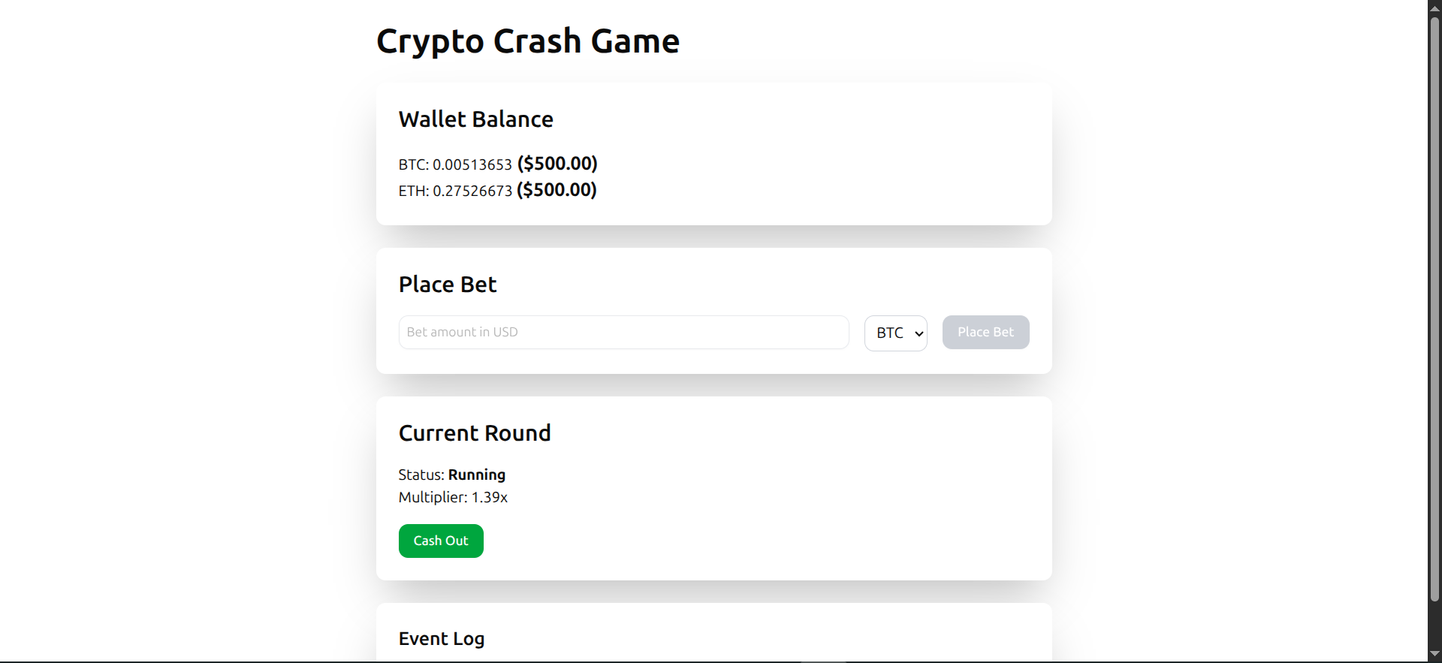1442x663 pixels.
Task: Open the BTC currency dropdown
Action: 895,333
